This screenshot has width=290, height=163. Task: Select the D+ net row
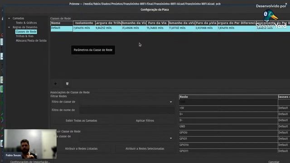228,114
